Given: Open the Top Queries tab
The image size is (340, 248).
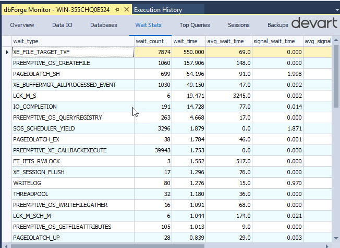Looking at the screenshot, I should coord(195,25).
